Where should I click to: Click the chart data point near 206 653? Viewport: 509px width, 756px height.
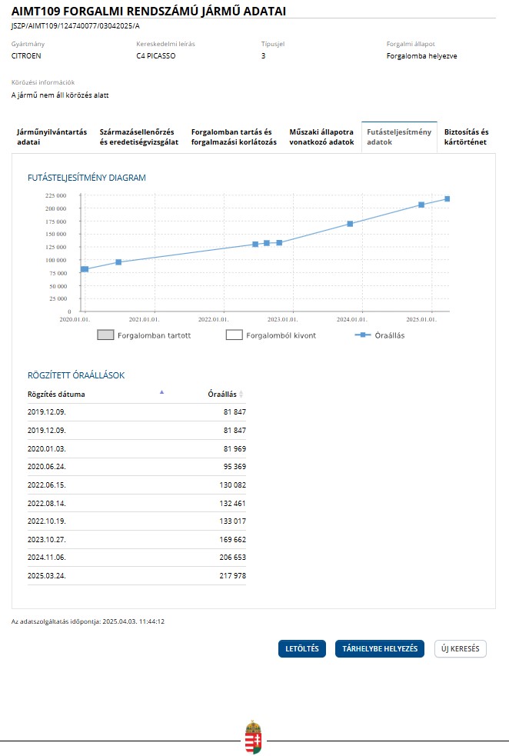click(x=421, y=205)
